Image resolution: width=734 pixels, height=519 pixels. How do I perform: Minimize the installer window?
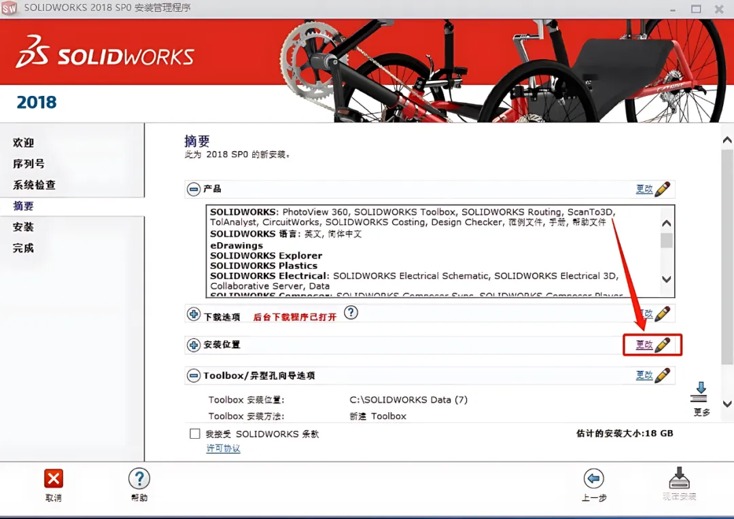click(673, 9)
